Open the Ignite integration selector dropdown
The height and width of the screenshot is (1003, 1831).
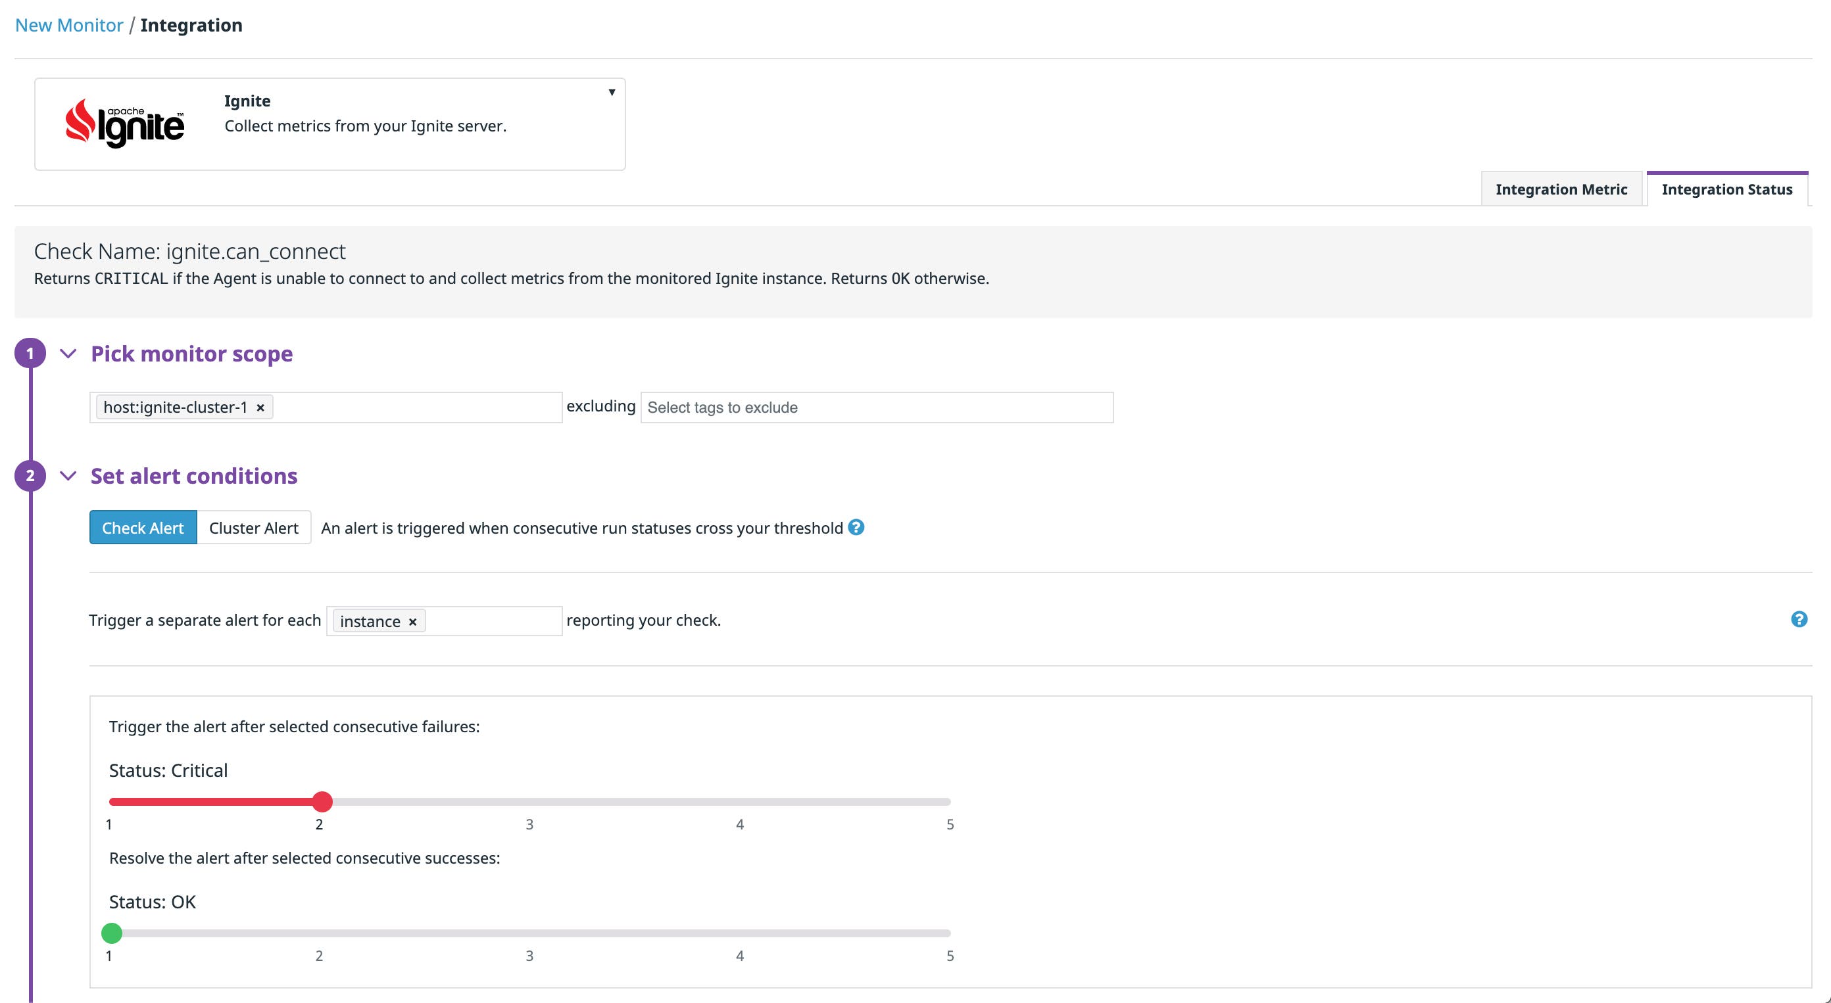[611, 91]
